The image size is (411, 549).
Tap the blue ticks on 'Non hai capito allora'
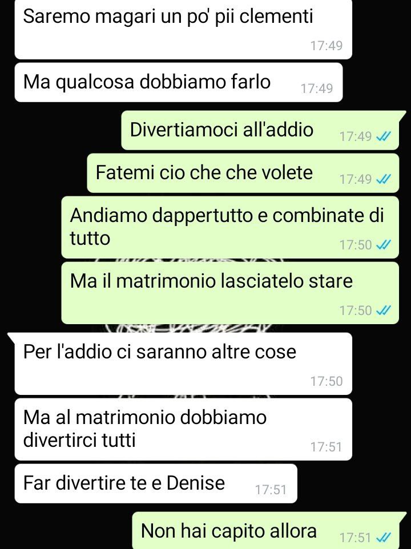384,537
